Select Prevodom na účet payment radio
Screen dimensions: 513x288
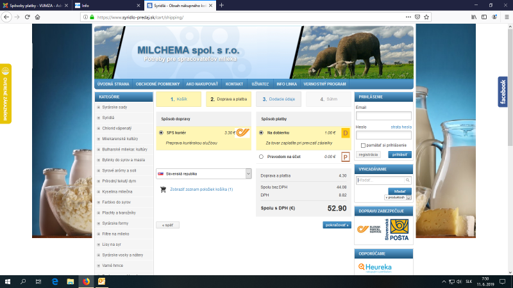261,157
